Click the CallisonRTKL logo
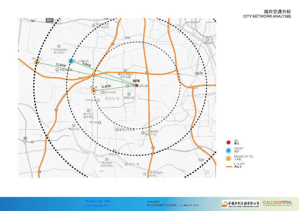 [277, 203]
